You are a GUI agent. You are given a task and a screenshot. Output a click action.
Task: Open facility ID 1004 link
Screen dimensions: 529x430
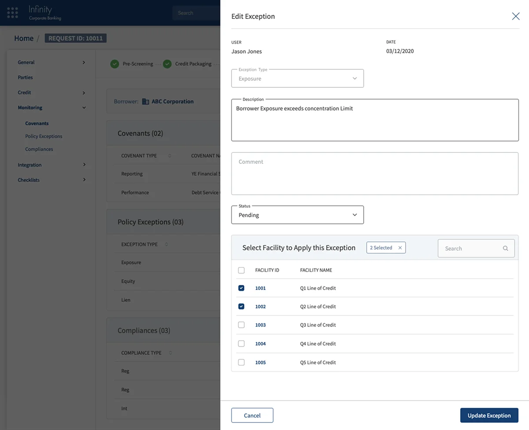(x=261, y=344)
